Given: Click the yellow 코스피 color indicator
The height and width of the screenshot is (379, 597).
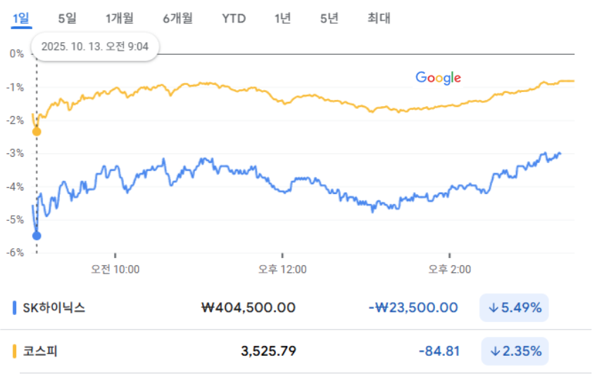Looking at the screenshot, I should pos(15,351).
